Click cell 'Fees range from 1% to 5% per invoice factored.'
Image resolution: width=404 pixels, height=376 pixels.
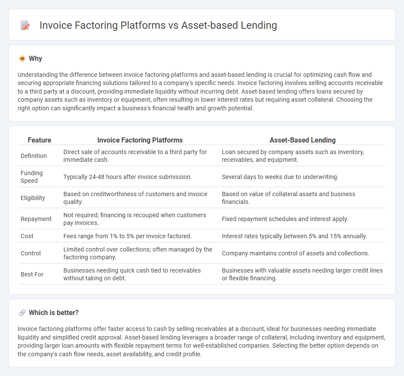[140, 236]
